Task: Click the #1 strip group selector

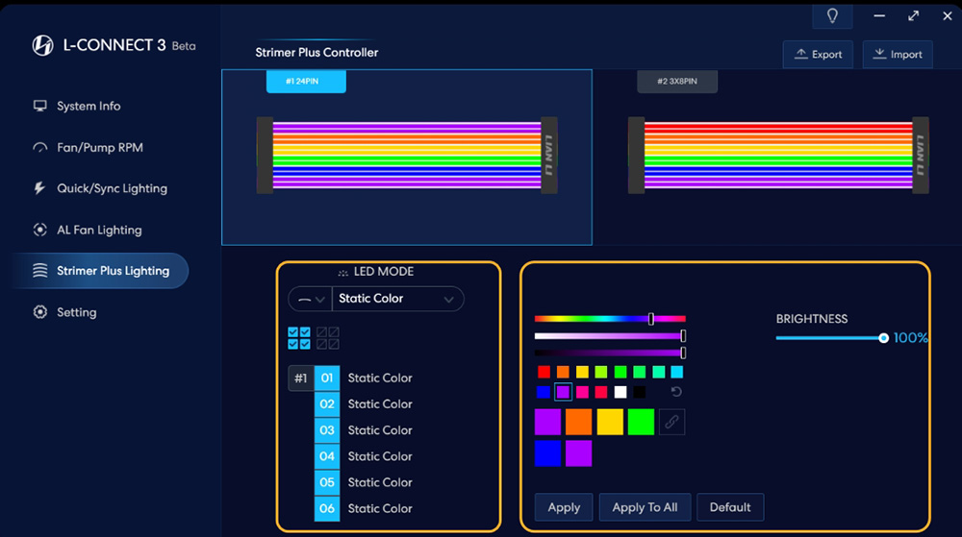Action: 300,378
